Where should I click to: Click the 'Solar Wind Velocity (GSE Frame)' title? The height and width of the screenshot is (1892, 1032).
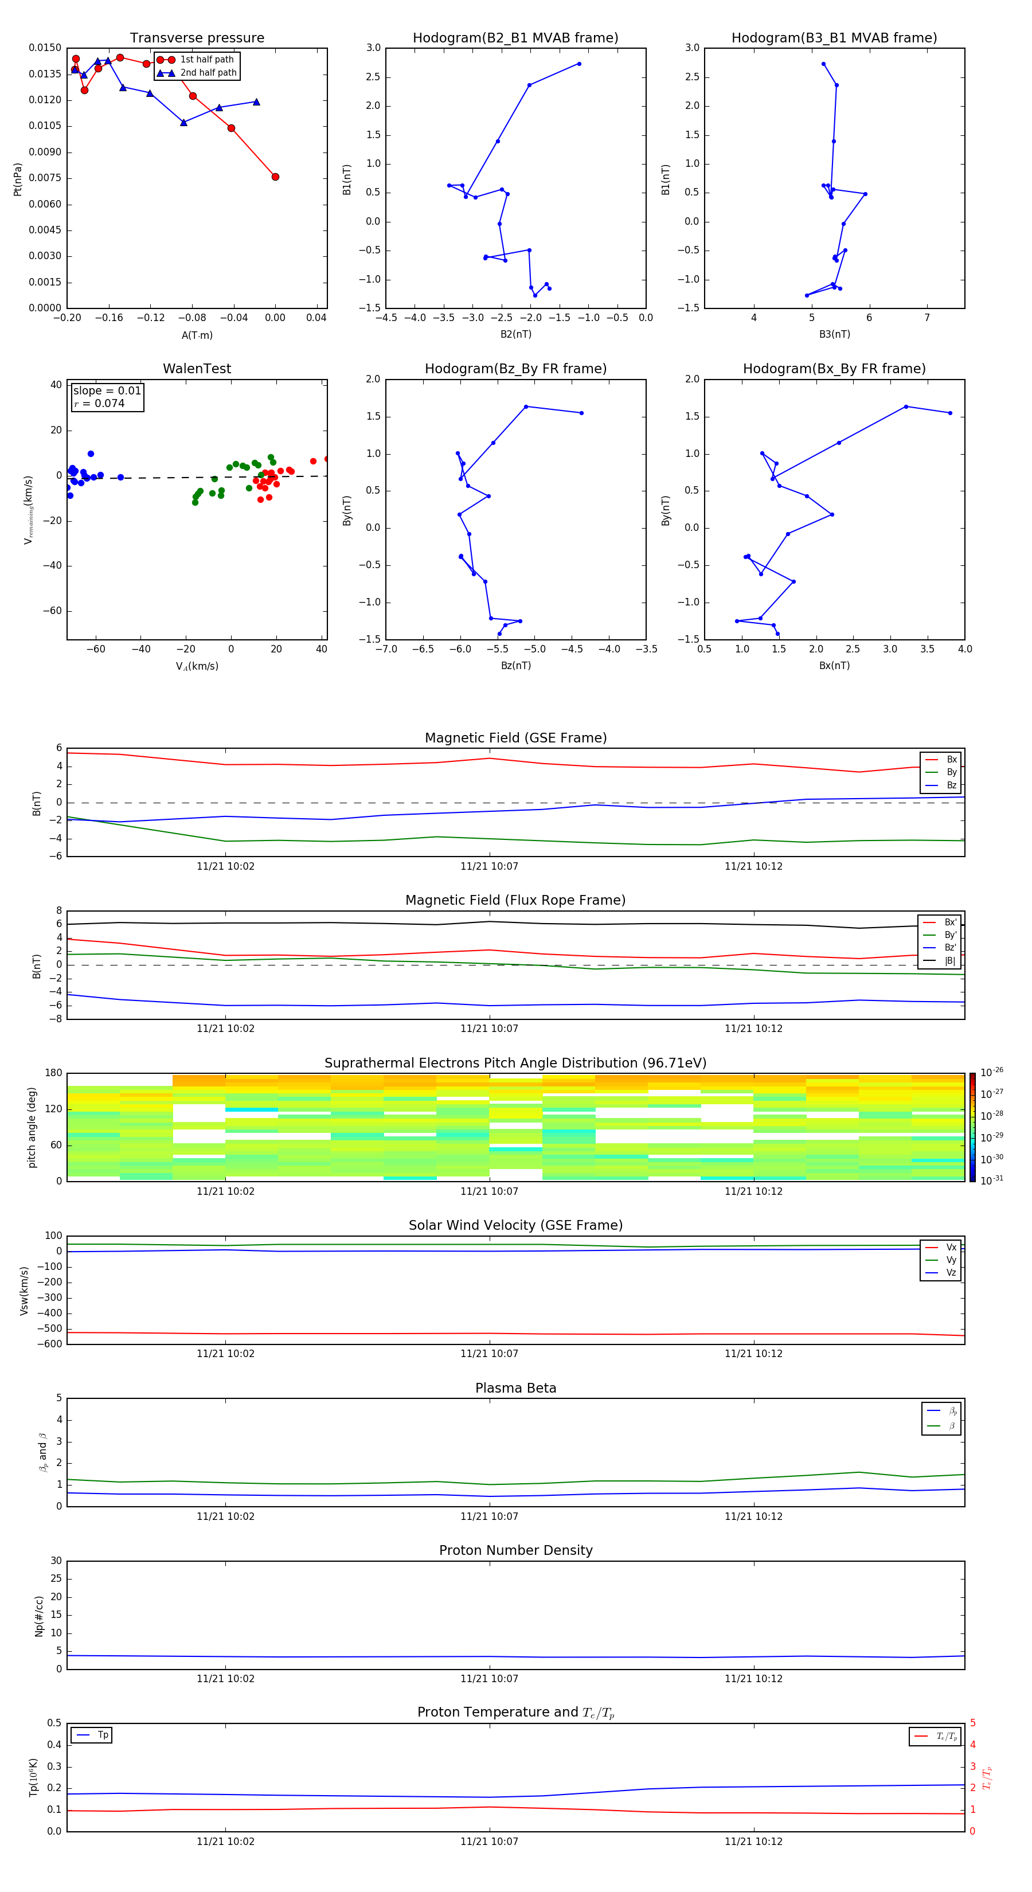(x=515, y=1225)
